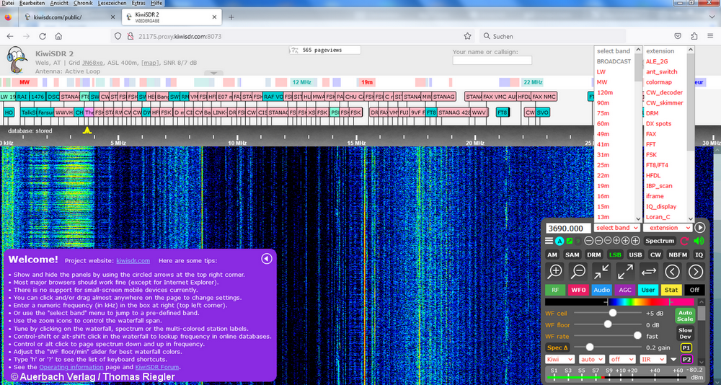This screenshot has height=385, width=721.
Task: Click the outward arrows max-zoom-out icon
Action: point(625,271)
